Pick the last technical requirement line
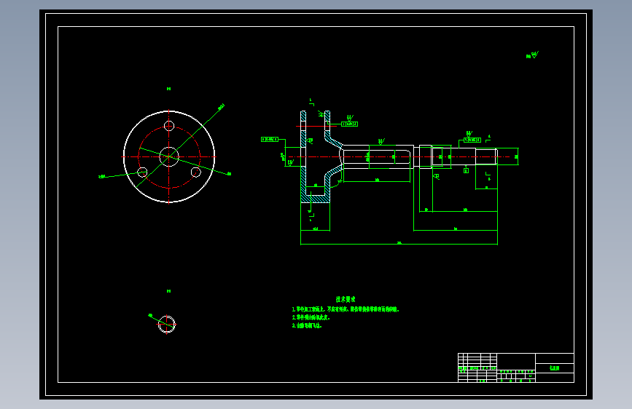Viewport: 632px width, 409px height. click(307, 325)
